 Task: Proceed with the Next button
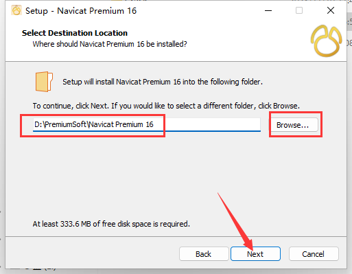tap(255, 254)
